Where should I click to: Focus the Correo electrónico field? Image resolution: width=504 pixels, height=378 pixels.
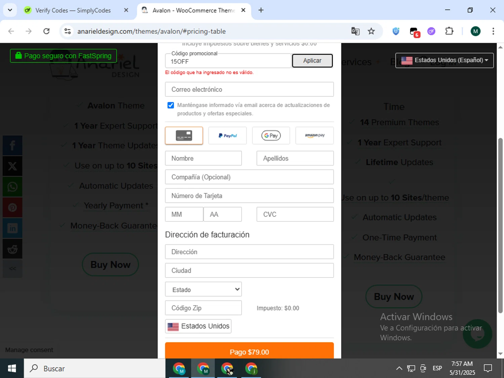point(249,89)
